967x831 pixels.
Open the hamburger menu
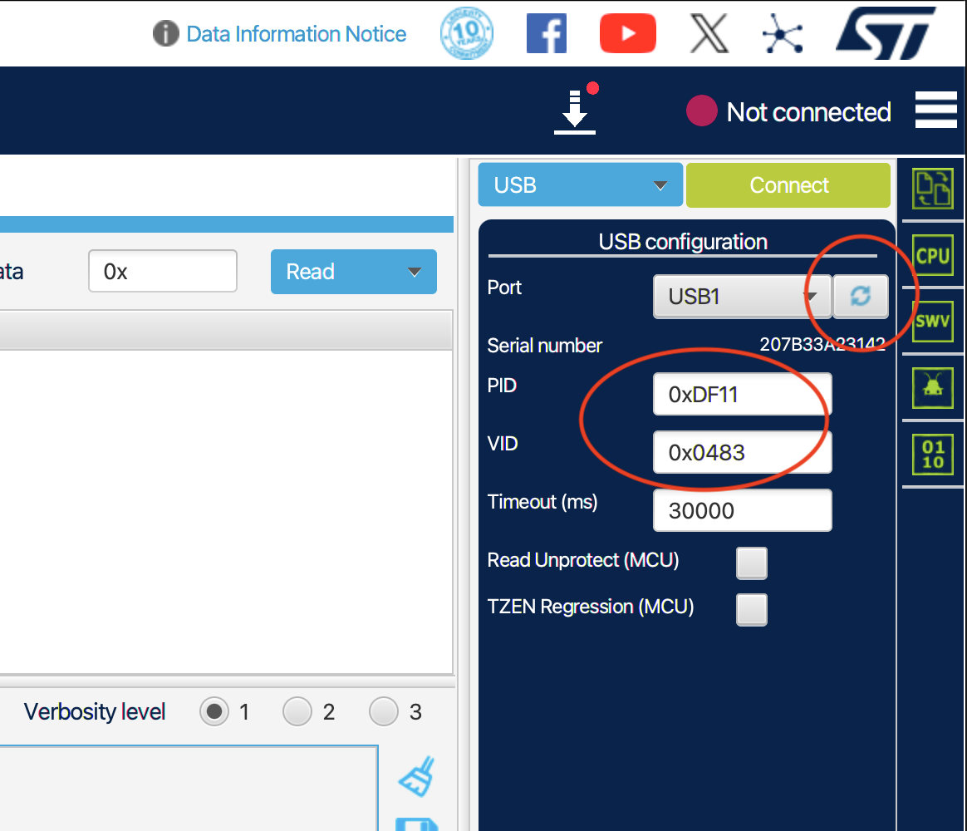(x=935, y=111)
